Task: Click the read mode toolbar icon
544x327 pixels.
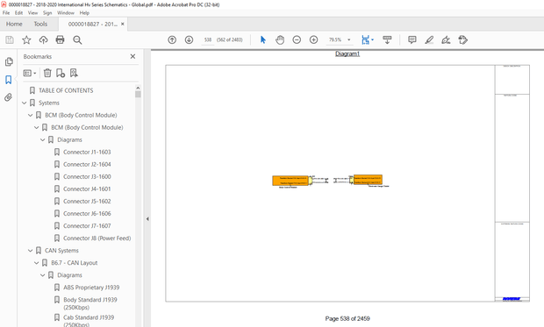Action: pyautogui.click(x=387, y=39)
